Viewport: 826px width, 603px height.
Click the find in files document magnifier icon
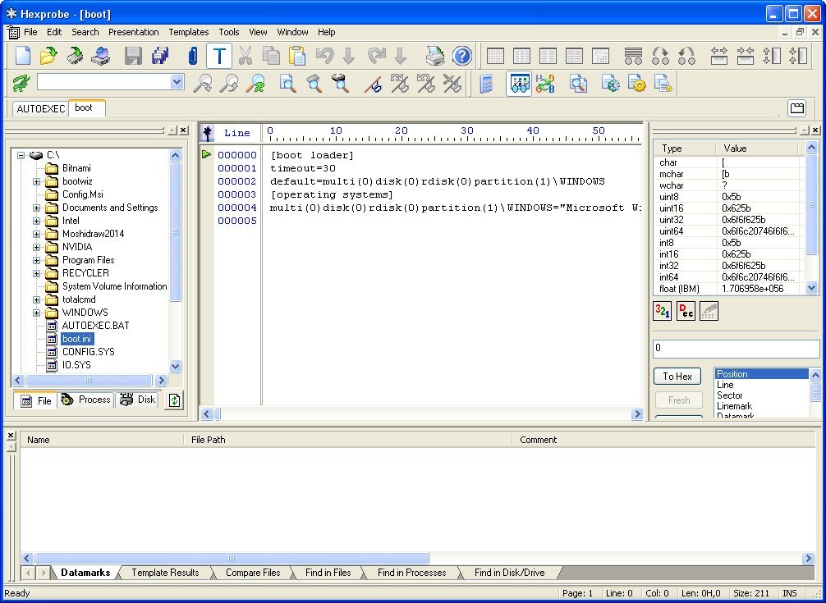(287, 83)
